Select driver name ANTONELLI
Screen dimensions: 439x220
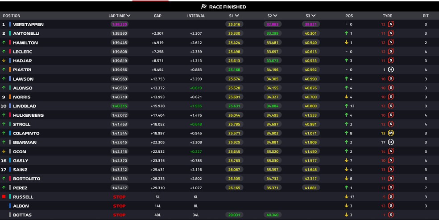click(26, 33)
